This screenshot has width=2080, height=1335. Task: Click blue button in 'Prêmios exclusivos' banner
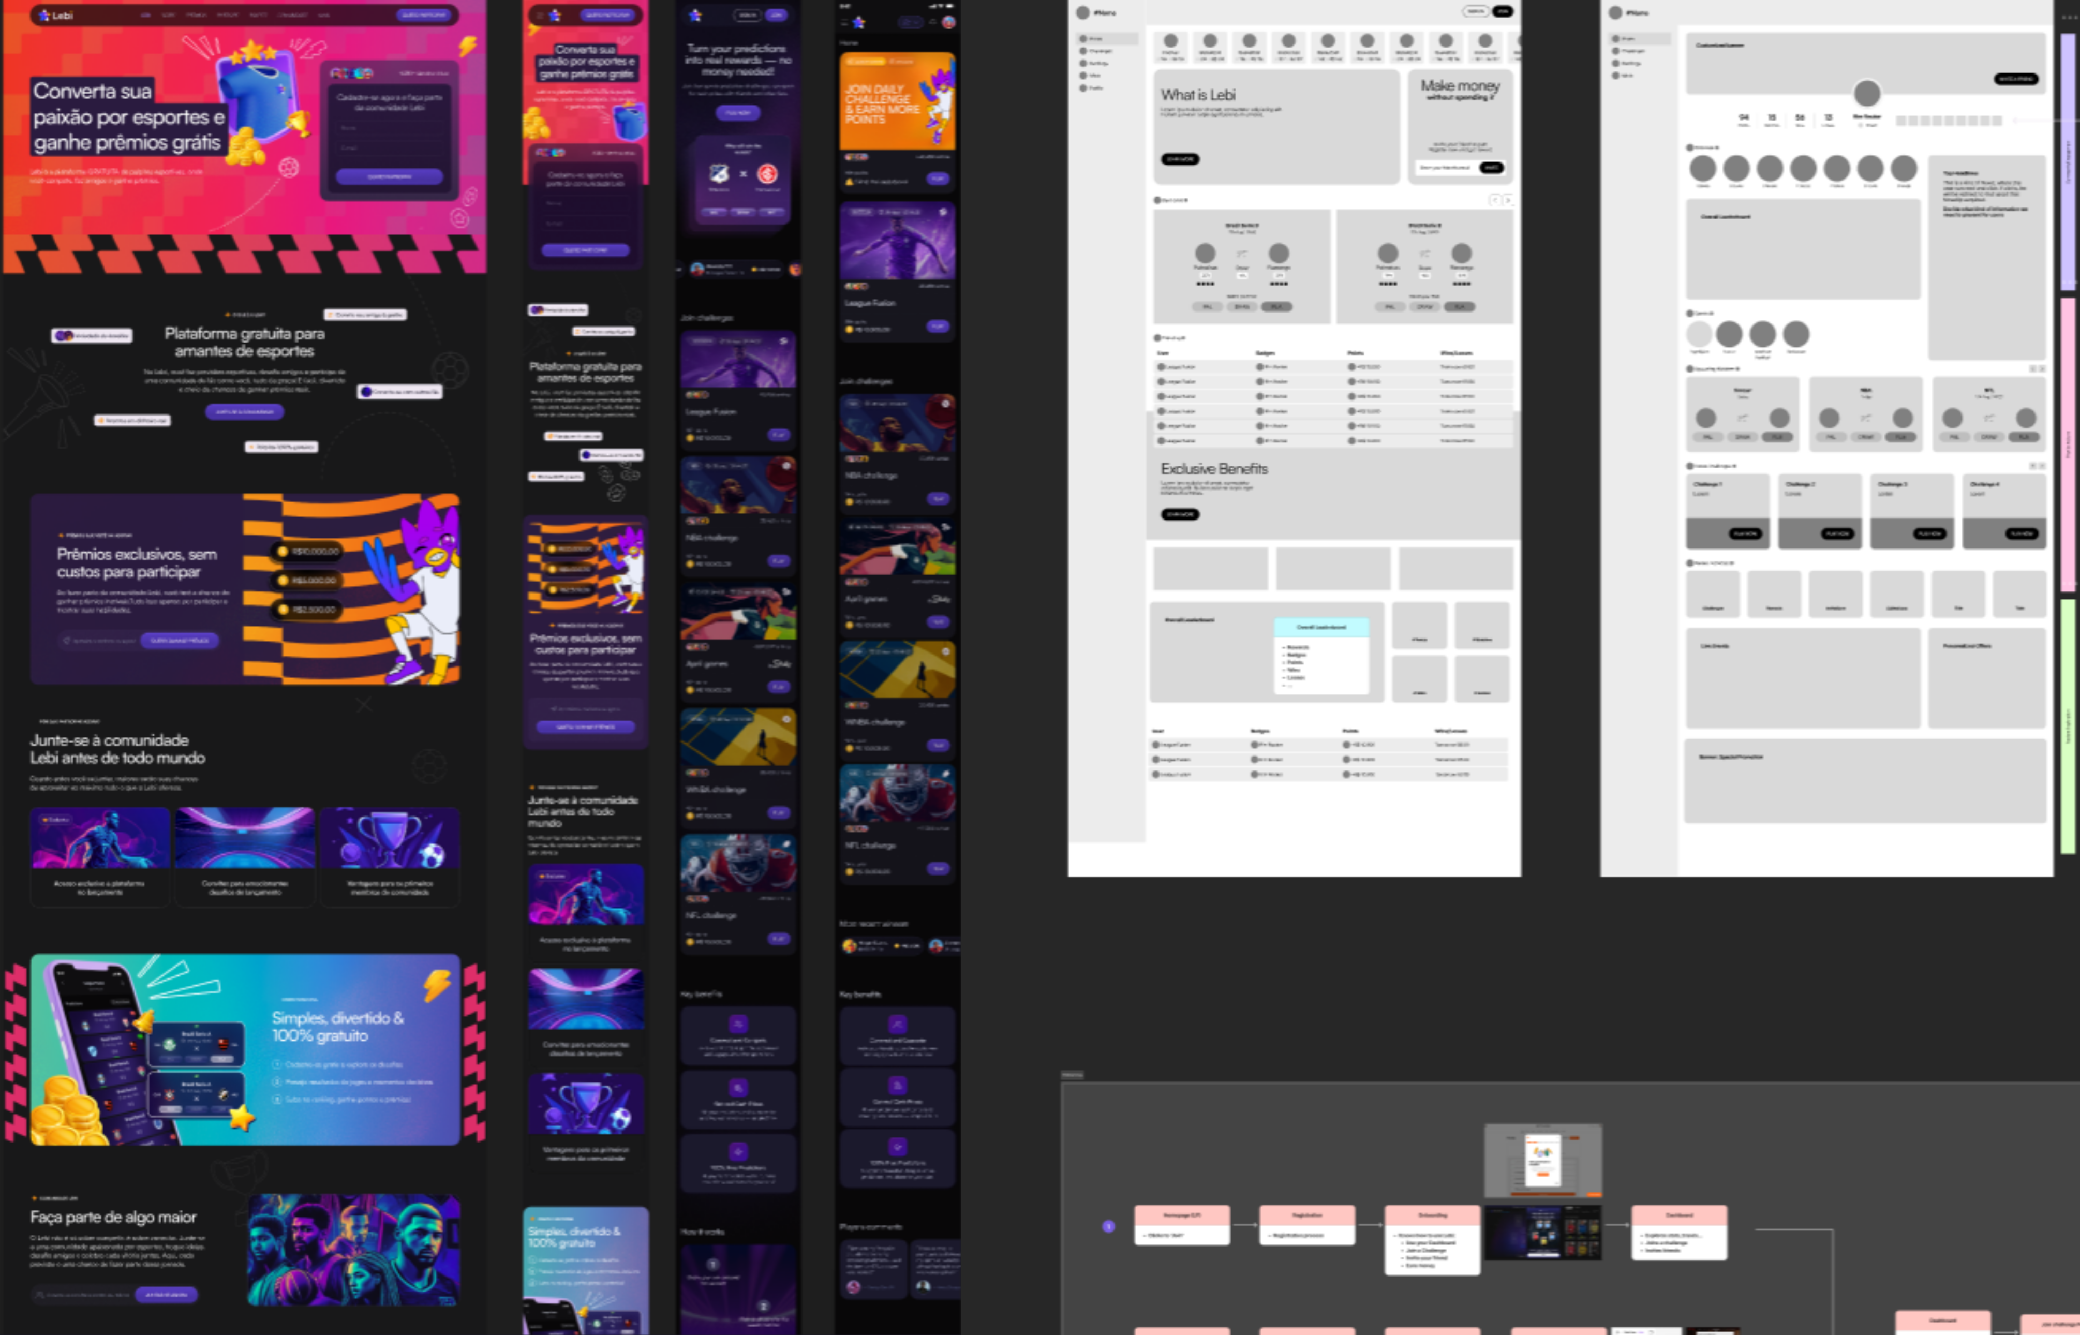(180, 641)
